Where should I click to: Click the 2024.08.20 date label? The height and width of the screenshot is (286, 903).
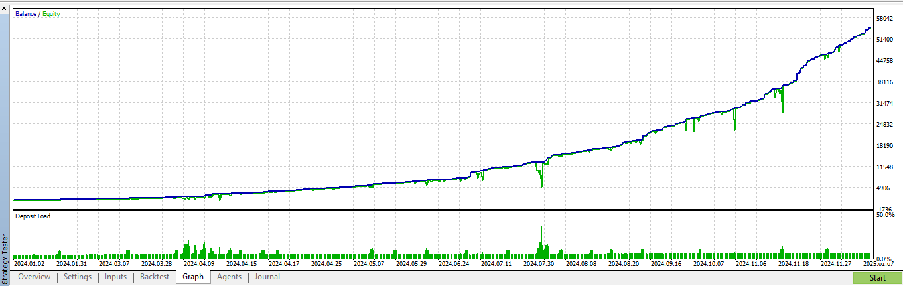click(624, 263)
